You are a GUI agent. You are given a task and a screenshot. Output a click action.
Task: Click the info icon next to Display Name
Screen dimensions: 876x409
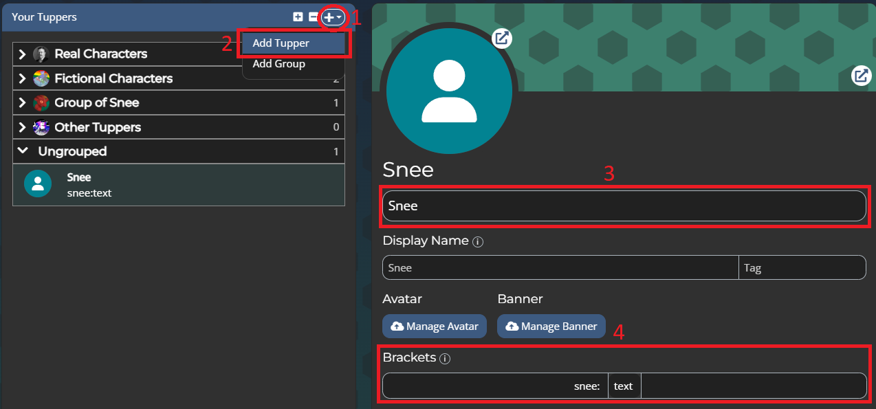[x=477, y=241]
